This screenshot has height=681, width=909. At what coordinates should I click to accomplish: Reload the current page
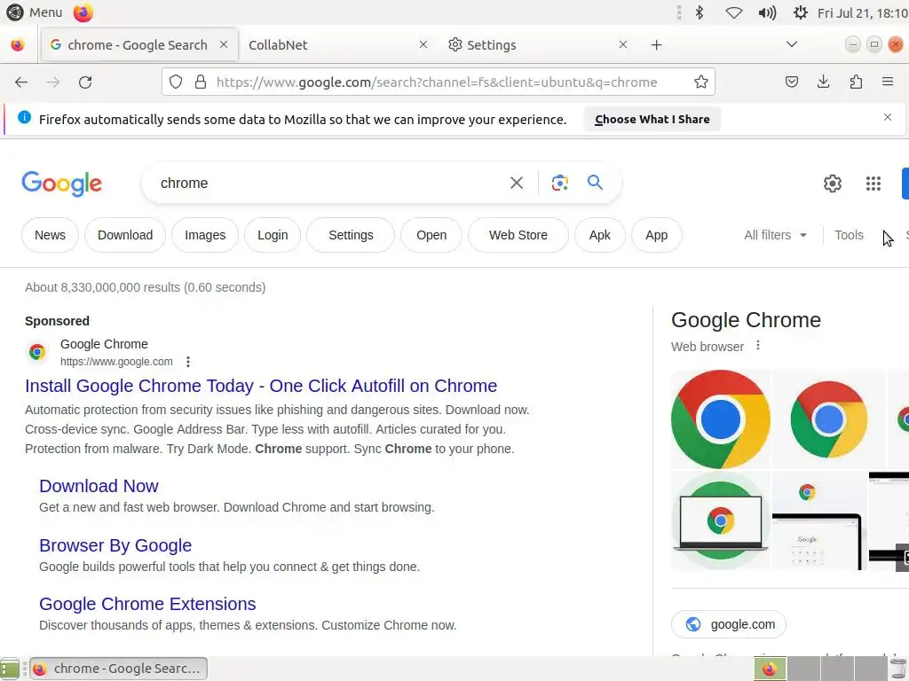(x=85, y=82)
